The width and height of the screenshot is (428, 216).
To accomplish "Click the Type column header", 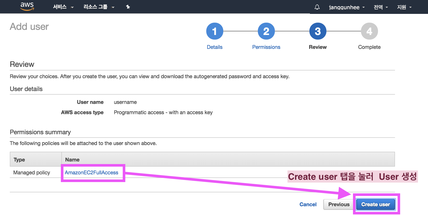I will (19, 160).
